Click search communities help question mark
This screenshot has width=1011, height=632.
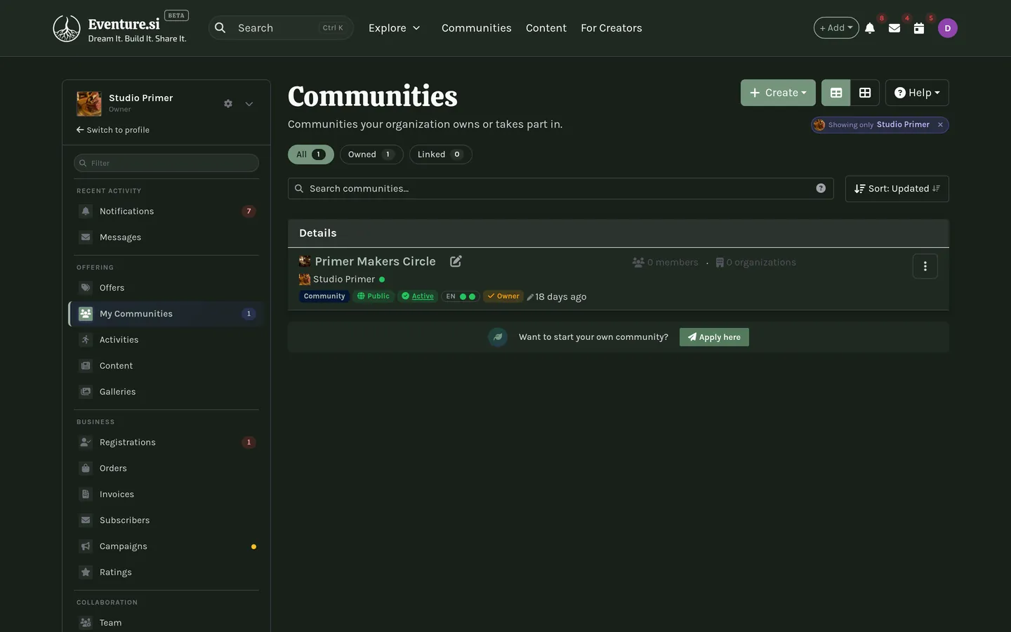(821, 188)
